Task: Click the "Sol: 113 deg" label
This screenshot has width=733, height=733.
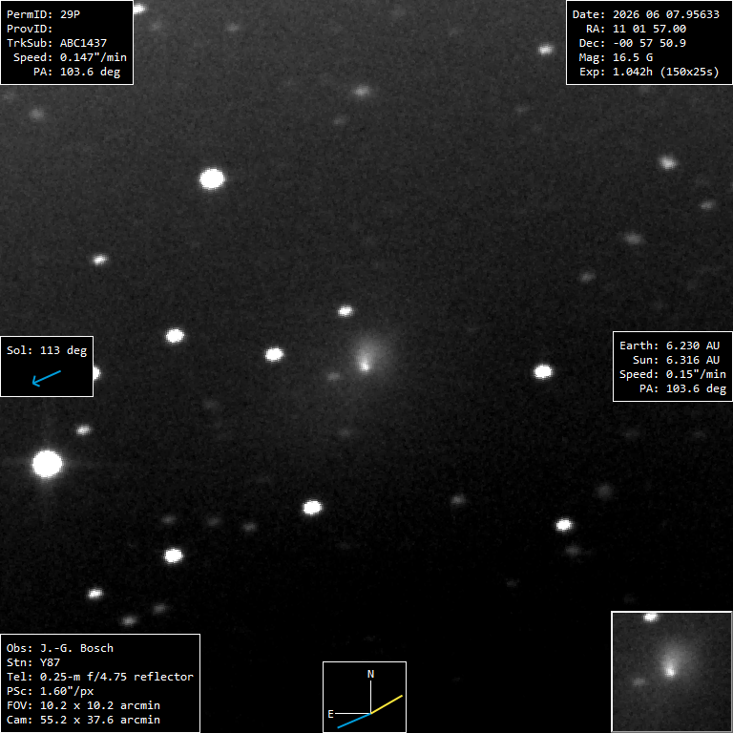Action: click(47, 350)
